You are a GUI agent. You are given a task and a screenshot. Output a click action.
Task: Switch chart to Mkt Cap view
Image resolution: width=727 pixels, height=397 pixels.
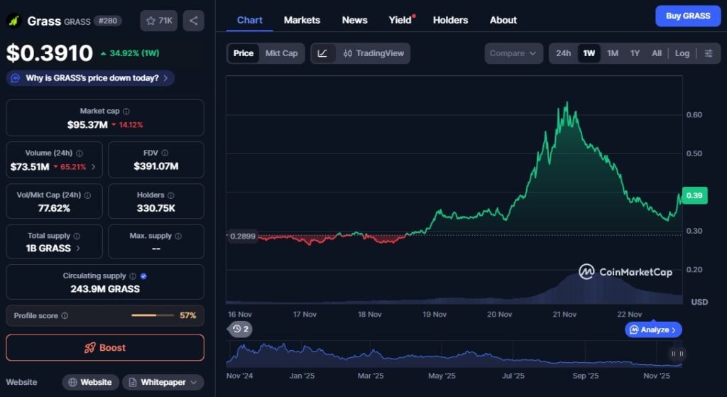point(281,53)
